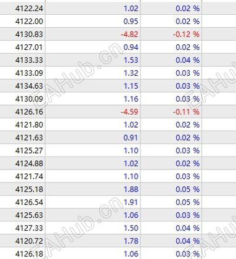Select the cell showing 4121.63
The image size is (236, 259).
click(x=29, y=138)
